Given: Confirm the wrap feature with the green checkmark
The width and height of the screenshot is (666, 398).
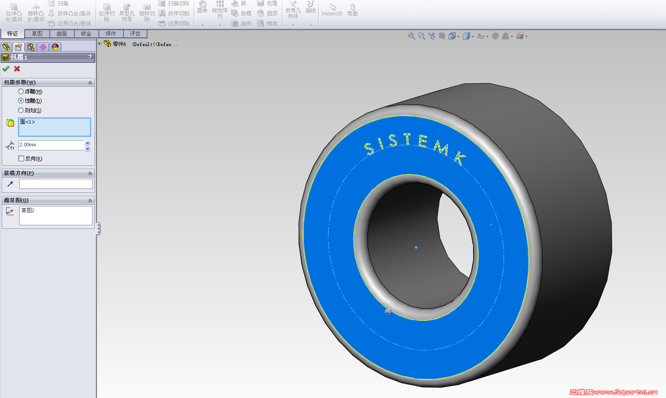Looking at the screenshot, I should coord(6,69).
